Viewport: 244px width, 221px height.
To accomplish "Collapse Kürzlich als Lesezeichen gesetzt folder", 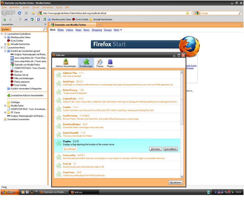I will point(5,51).
